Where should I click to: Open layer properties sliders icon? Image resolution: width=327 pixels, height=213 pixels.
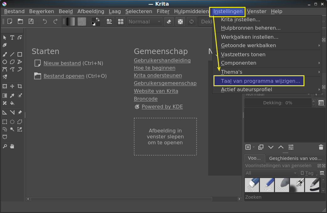click(x=291, y=147)
